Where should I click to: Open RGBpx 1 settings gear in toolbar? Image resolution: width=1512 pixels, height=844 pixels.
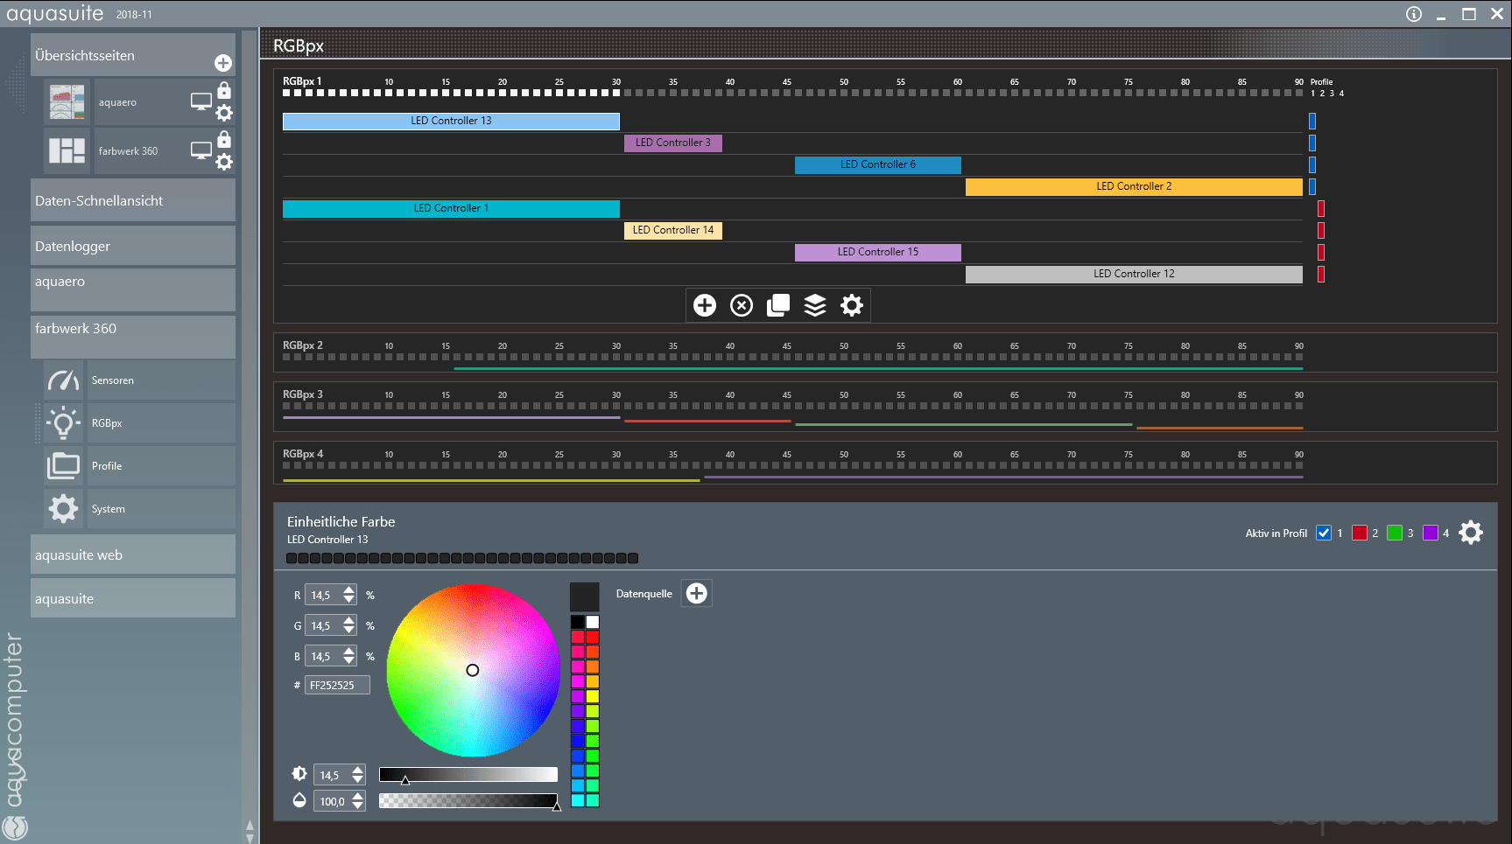tap(852, 305)
